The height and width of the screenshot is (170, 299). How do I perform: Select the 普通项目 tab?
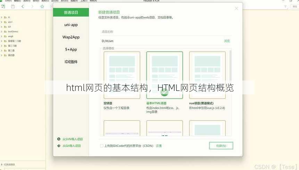click(71, 12)
